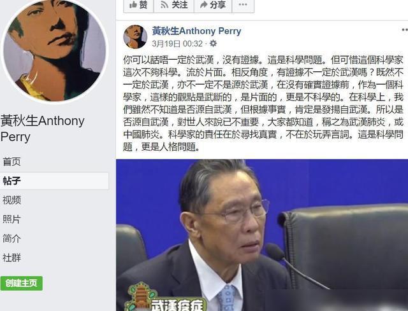Click the post timestamp 3月19日 00:32
This screenshot has width=408, height=311.
click(177, 44)
